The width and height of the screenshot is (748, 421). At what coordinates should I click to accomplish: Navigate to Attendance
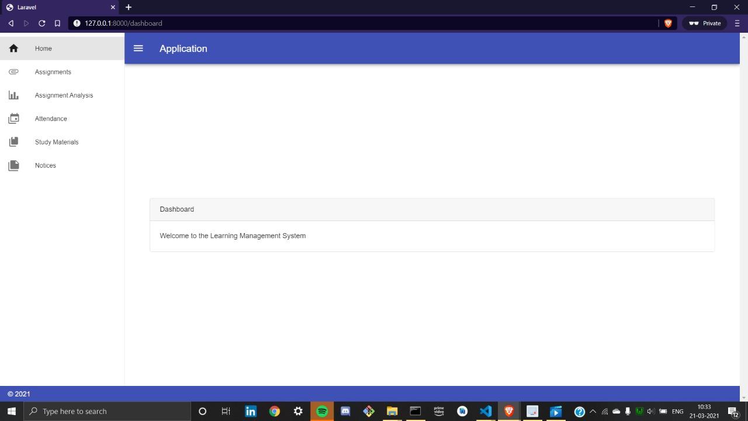pyautogui.click(x=62, y=119)
